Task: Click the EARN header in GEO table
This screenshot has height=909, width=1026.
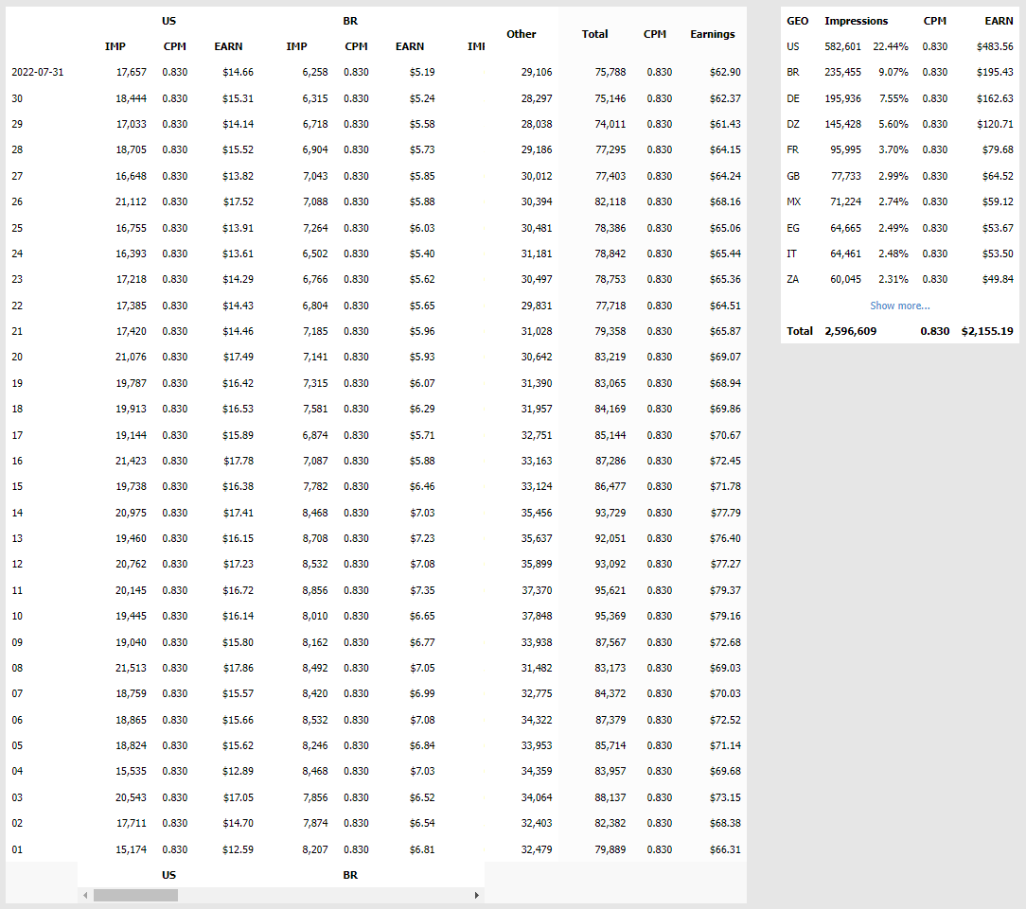Action: tap(999, 21)
